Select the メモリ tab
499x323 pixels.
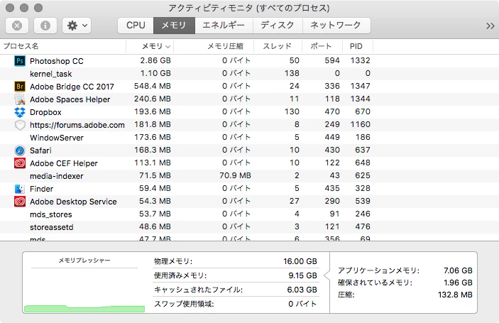[174, 26]
